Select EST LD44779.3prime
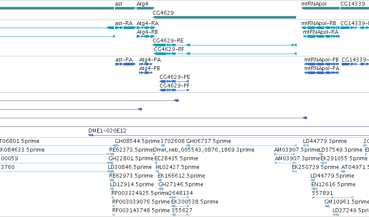The height and width of the screenshot is (217, 369). (x=325, y=141)
